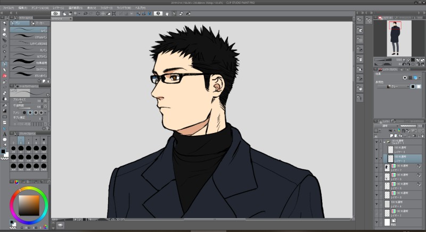
Task: Select the 効果線用 sub tool
Action: coord(29,63)
